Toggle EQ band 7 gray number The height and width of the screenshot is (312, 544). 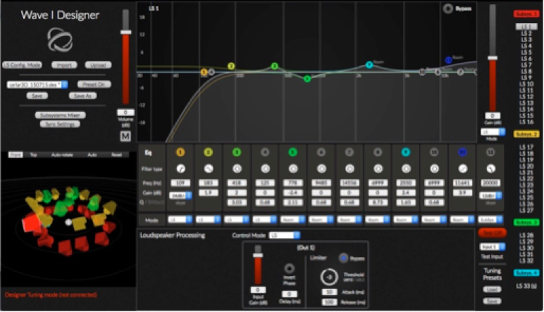point(350,152)
